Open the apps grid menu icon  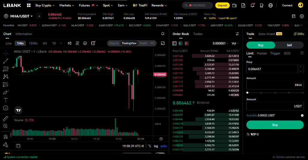29,5
